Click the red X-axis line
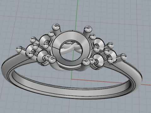Screen dimensions: 151x113 click(111, 82)
